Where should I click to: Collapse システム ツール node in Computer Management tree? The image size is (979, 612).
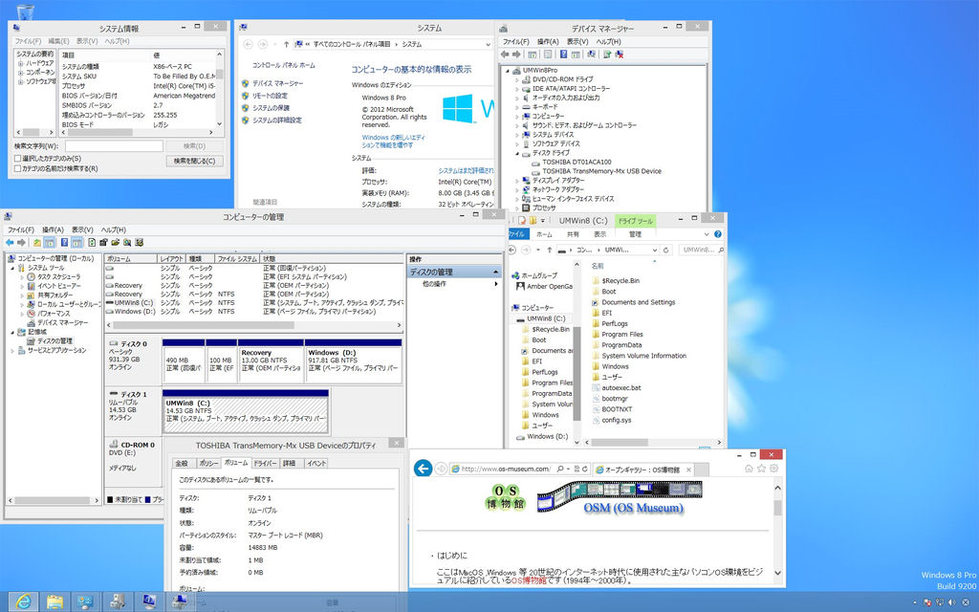(x=11, y=268)
